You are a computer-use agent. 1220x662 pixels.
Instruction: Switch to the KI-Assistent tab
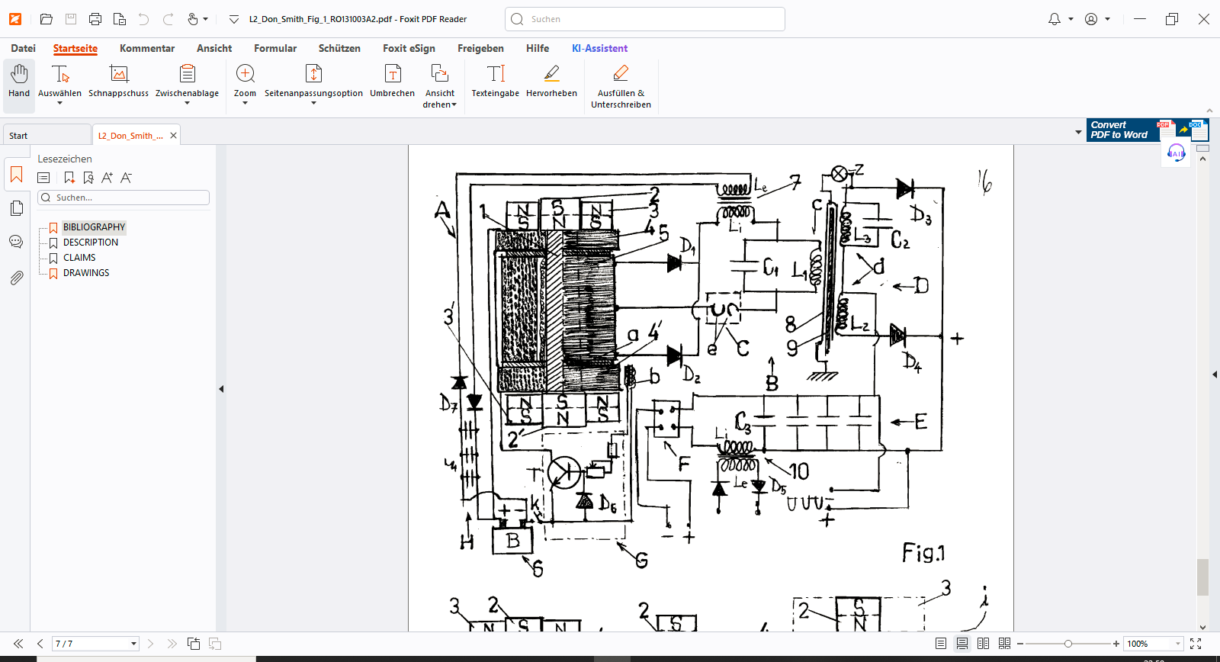[x=599, y=48]
